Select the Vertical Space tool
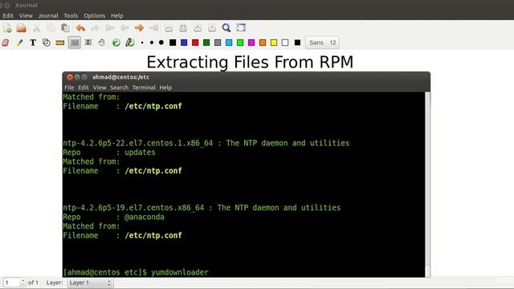 pos(88,43)
